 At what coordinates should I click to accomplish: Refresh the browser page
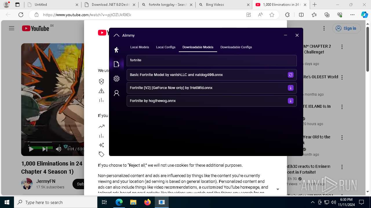click(21, 15)
